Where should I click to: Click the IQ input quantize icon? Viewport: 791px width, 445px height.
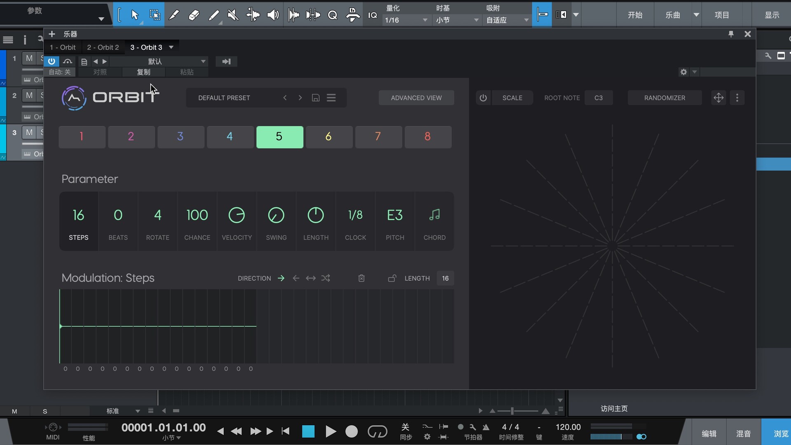pos(372,15)
